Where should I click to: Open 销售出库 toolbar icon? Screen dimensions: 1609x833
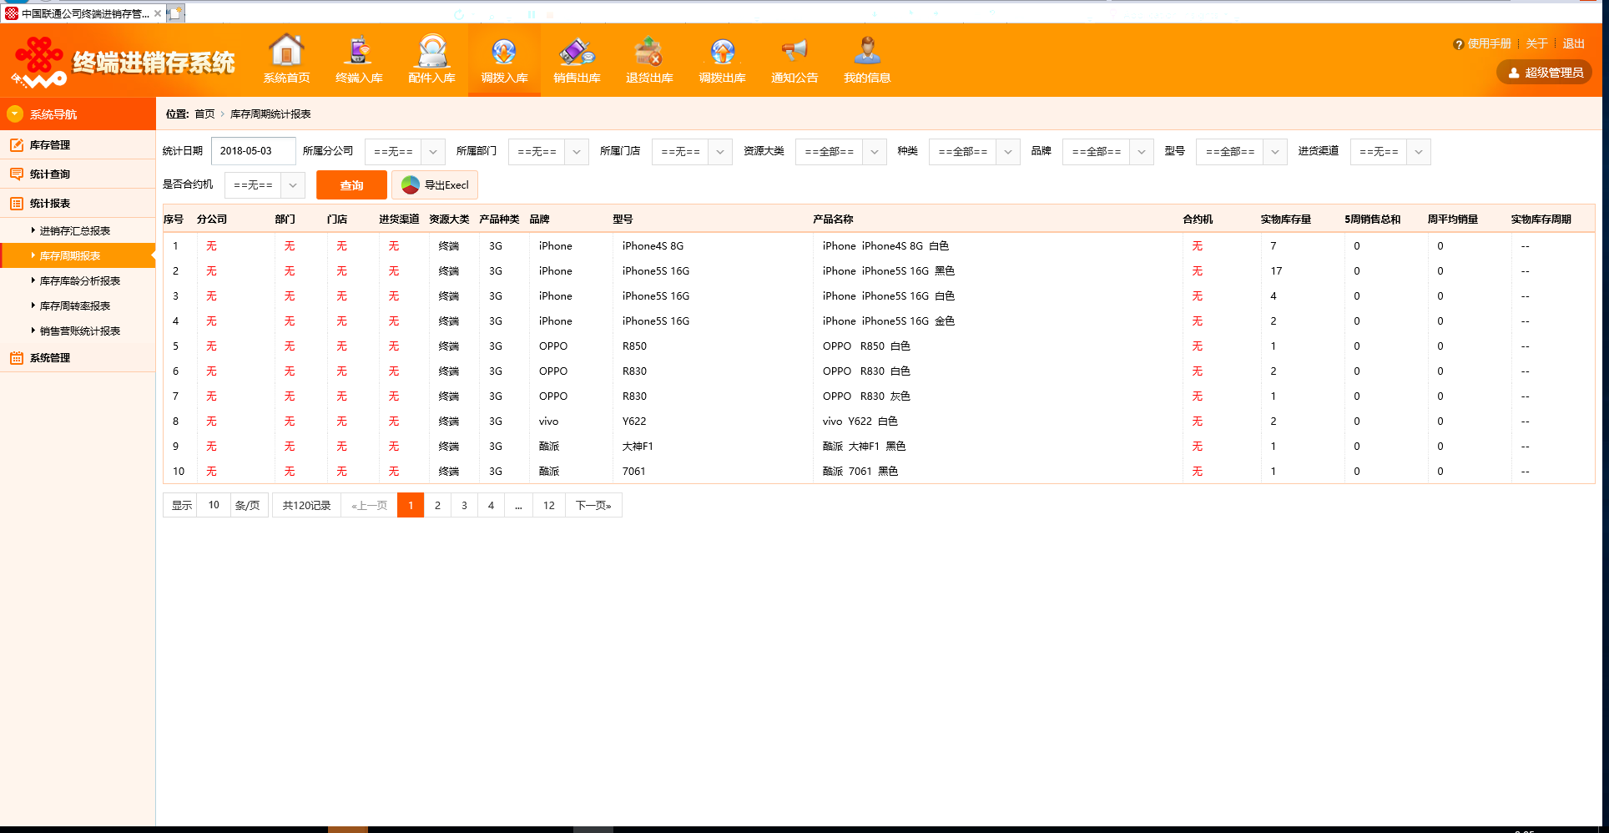pyautogui.click(x=577, y=52)
